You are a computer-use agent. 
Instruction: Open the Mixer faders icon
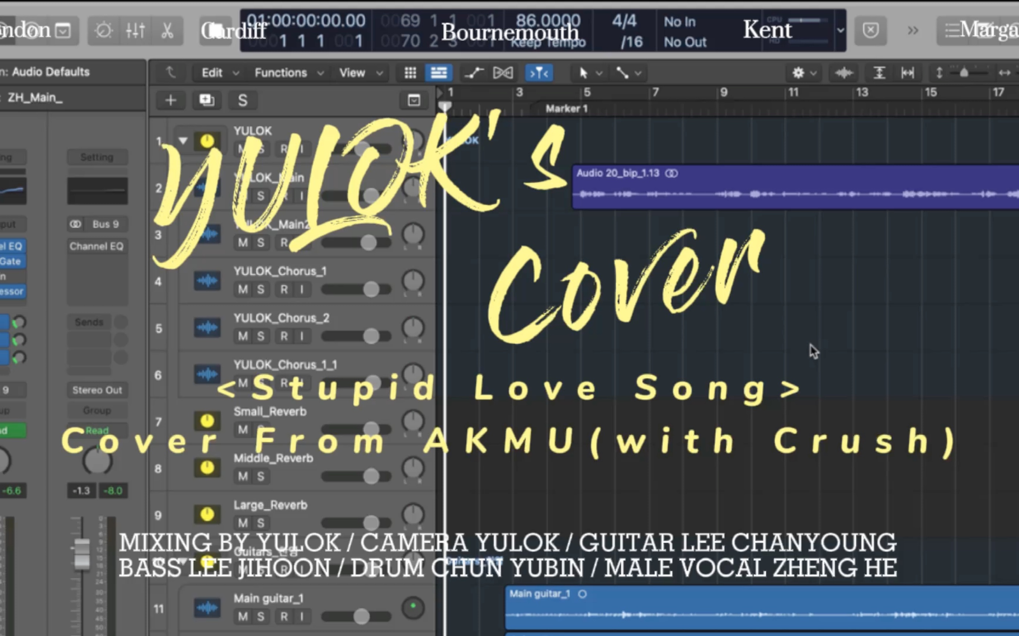point(135,31)
